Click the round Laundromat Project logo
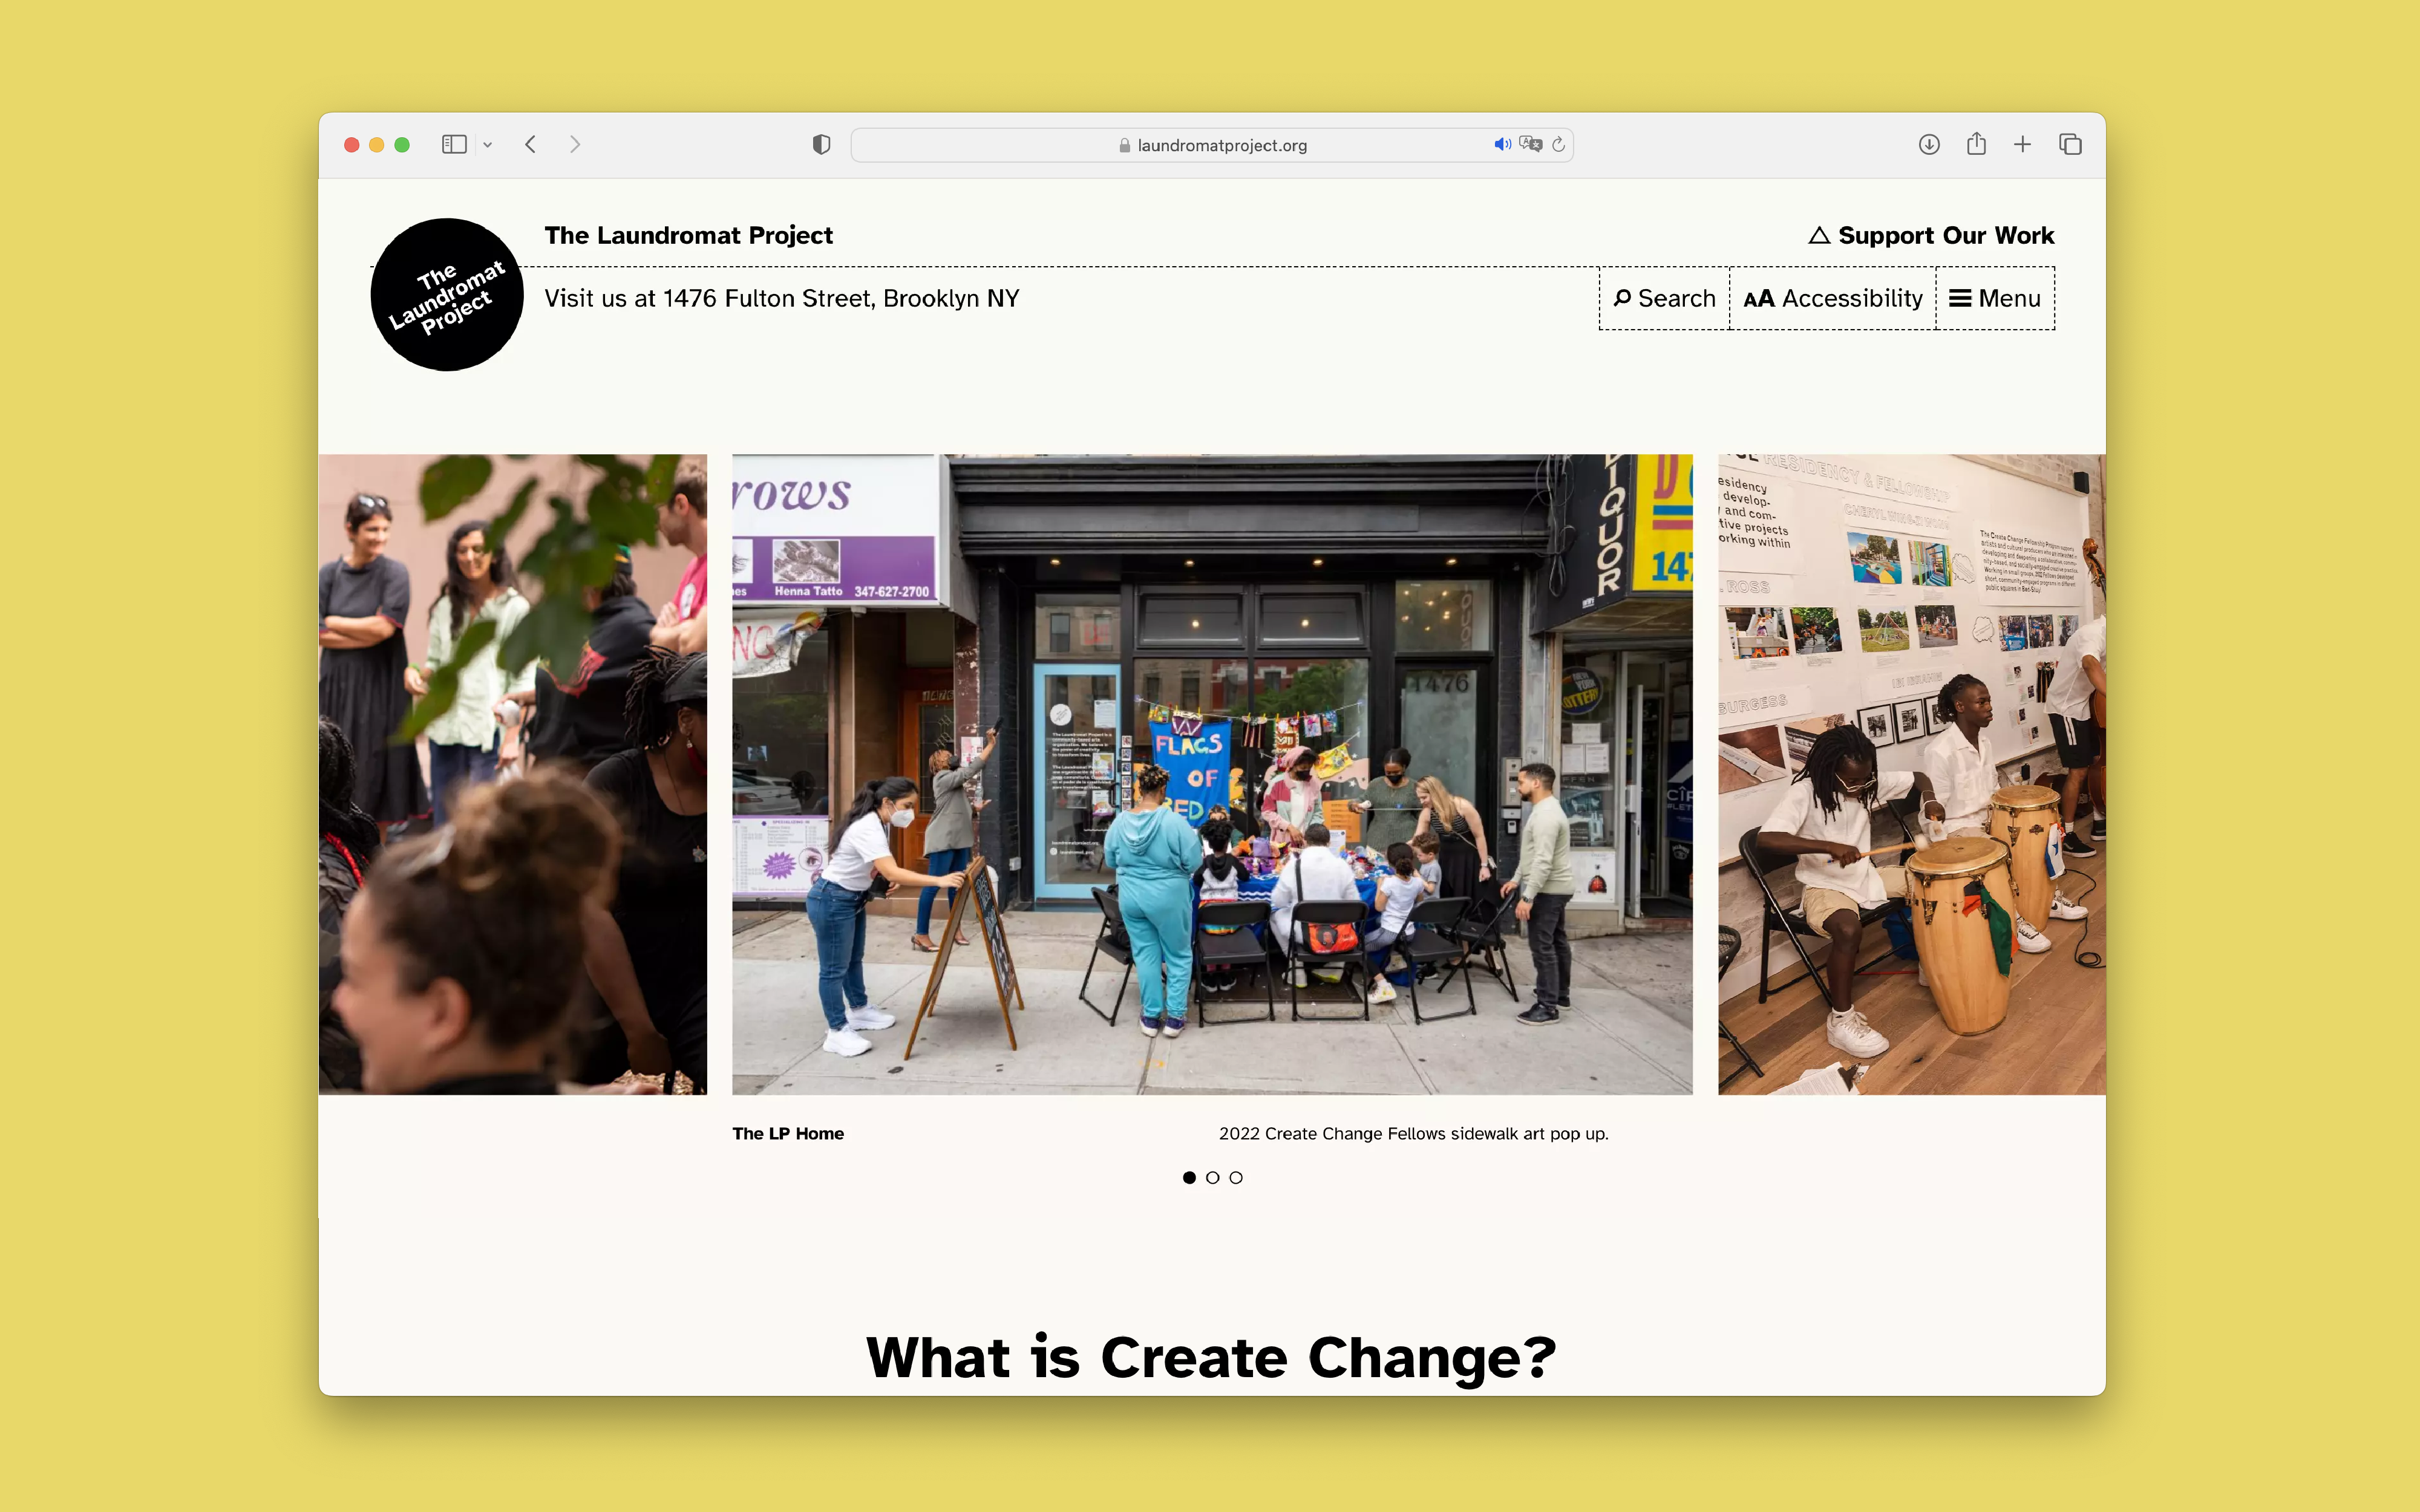The width and height of the screenshot is (2420, 1512). (x=447, y=295)
